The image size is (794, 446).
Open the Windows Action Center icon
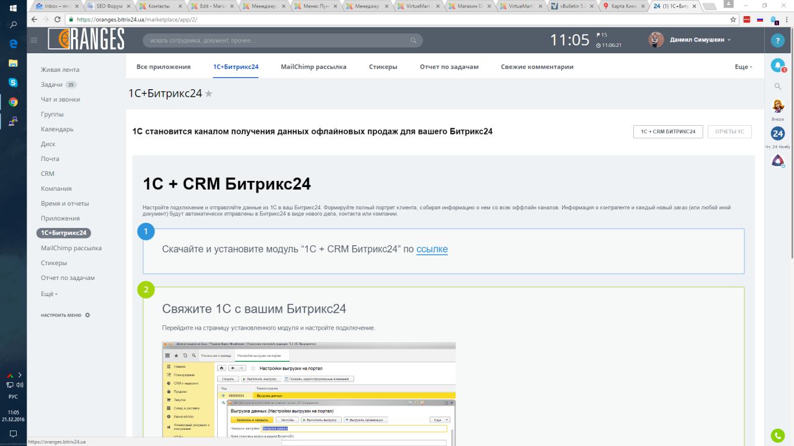click(13, 434)
